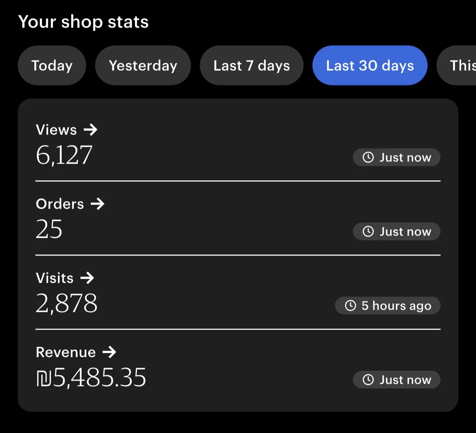Viewport: 476px width, 433px height.
Task: Choose the Last 7 days filter
Action: pyautogui.click(x=252, y=66)
